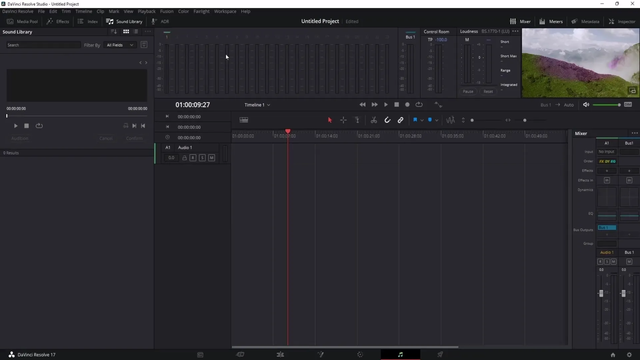The width and height of the screenshot is (640, 360).
Task: Click the Fusion tab in menu bar
Action: tap(167, 11)
